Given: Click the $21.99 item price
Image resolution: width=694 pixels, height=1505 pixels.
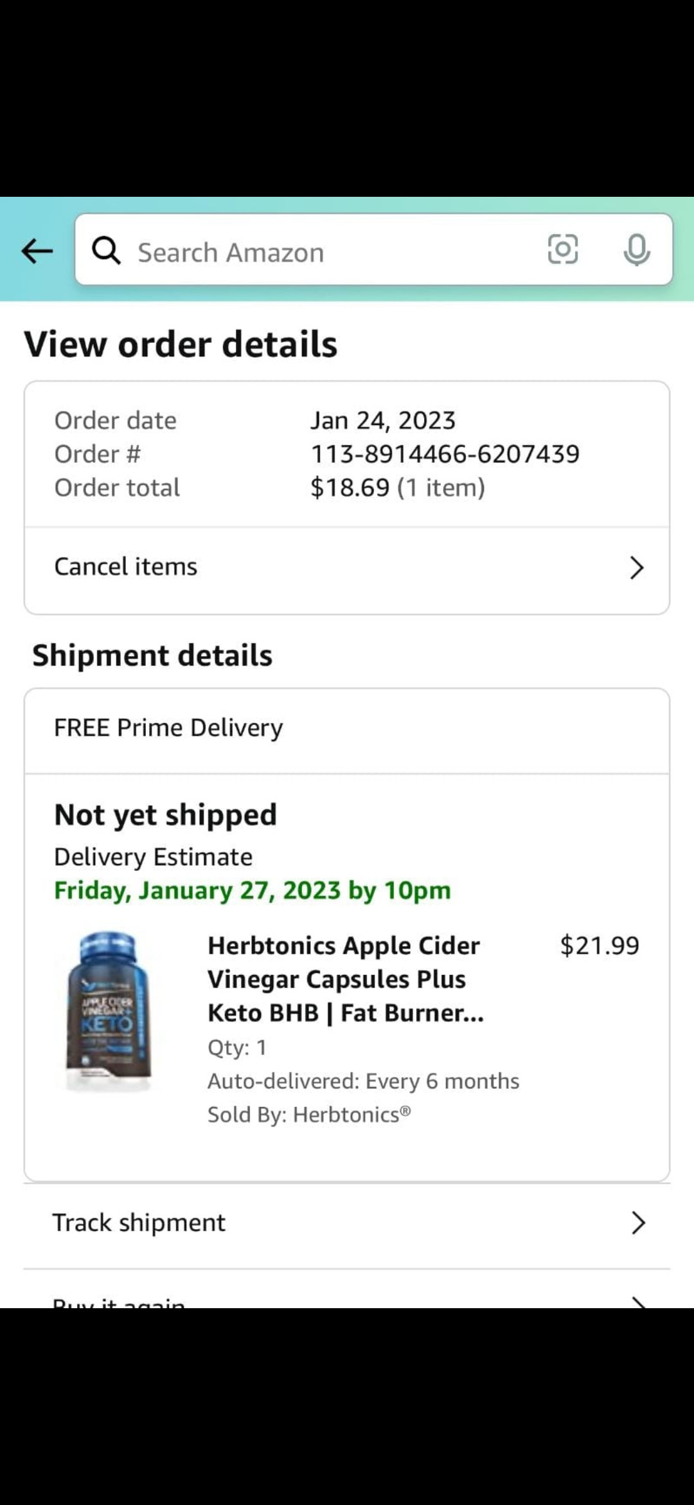Looking at the screenshot, I should pyautogui.click(x=600, y=946).
